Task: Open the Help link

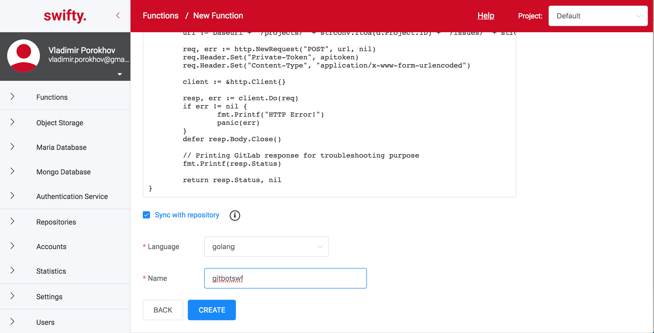Action: pos(486,16)
